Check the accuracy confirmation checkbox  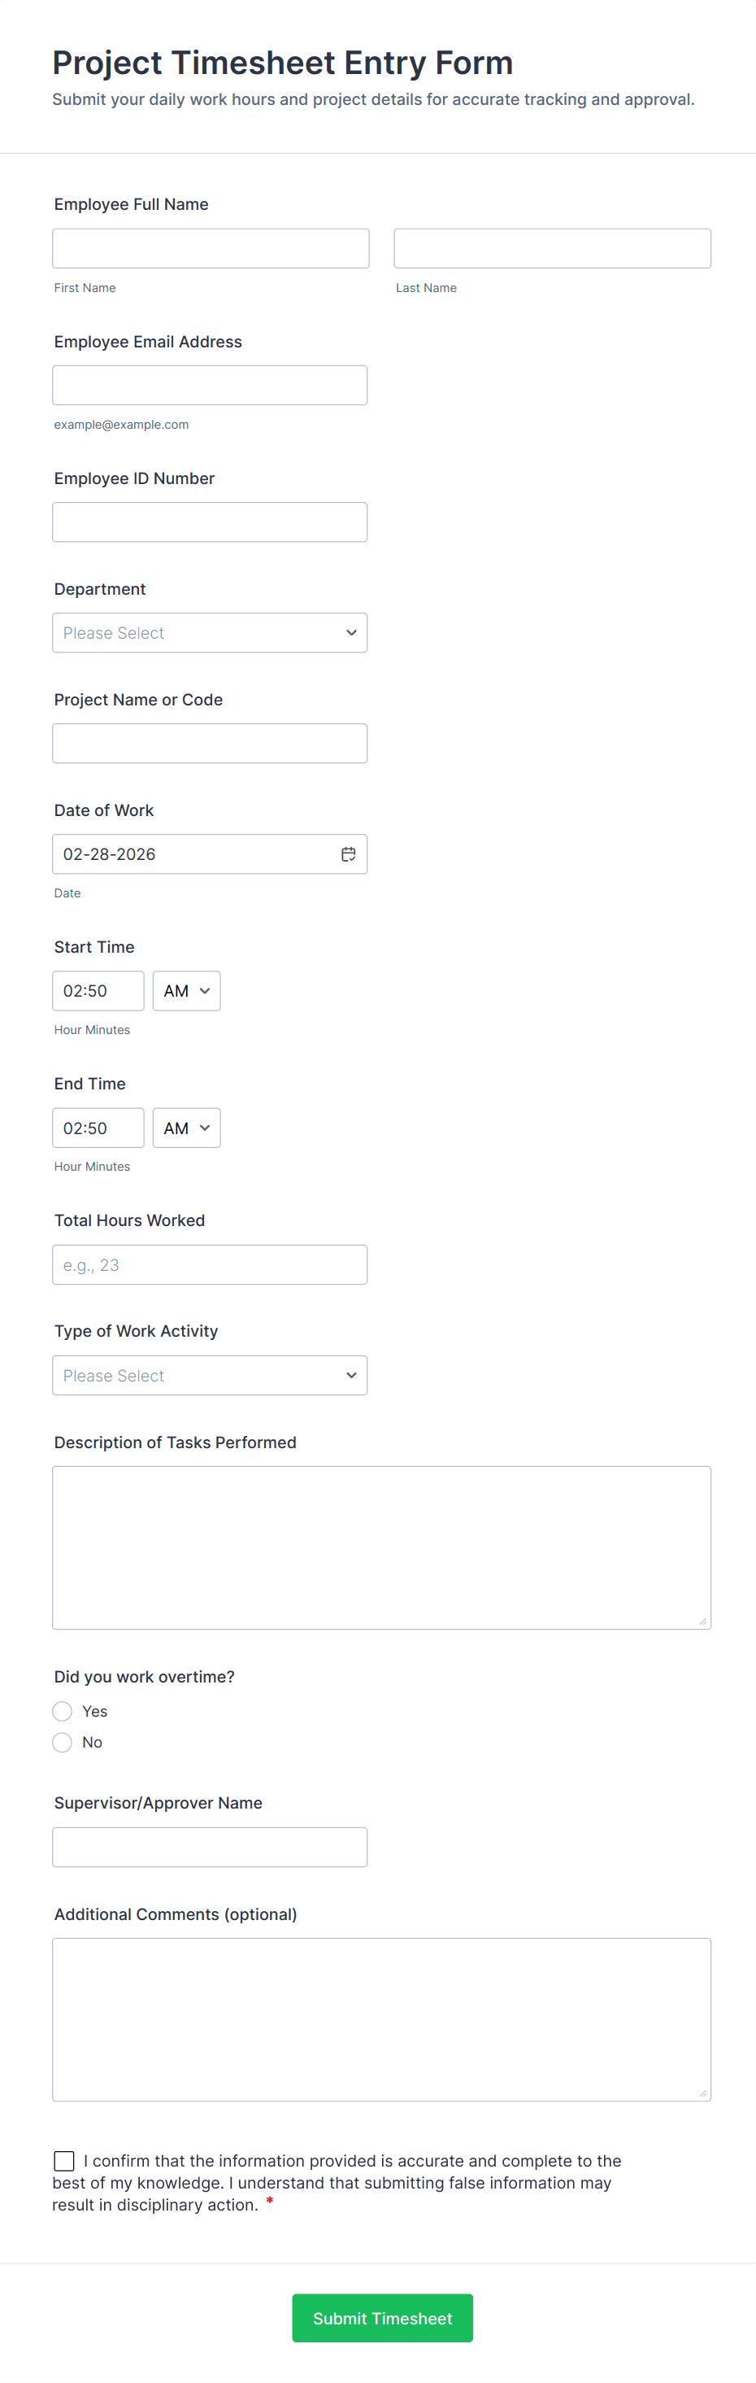(63, 2160)
